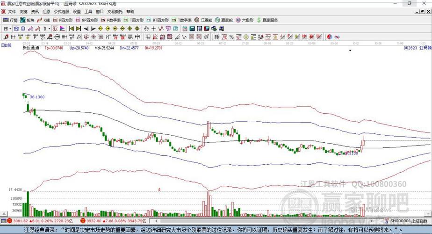The image size is (432, 234).
Task: Click the last yellow diamond icon
Action: coord(137,29)
